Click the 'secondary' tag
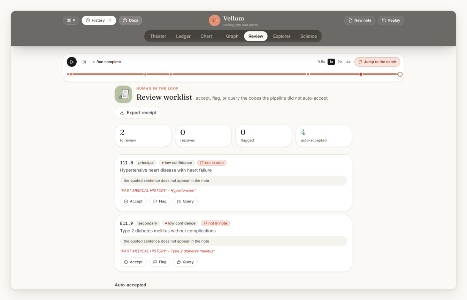This screenshot has height=300, width=467. (148, 223)
